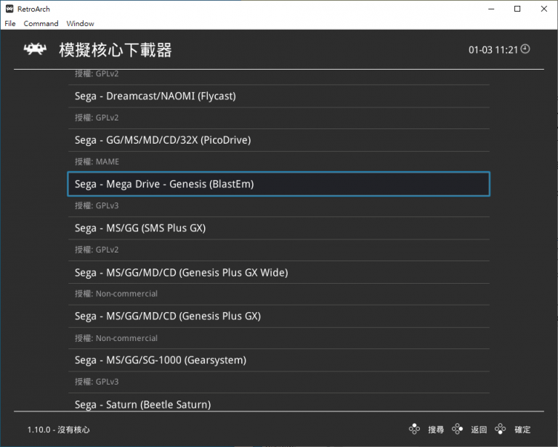558x447 pixels.
Task: Click the 1.10.0 - 沒有核心 version status
Action: coord(58,430)
